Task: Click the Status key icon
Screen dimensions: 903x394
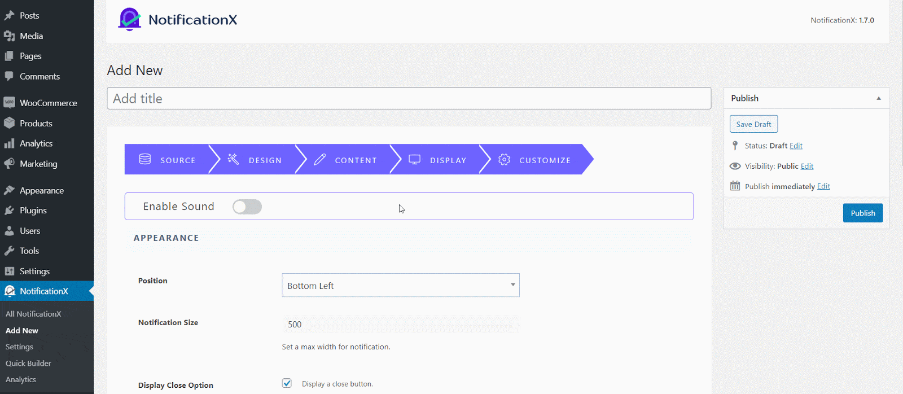Action: click(x=735, y=146)
